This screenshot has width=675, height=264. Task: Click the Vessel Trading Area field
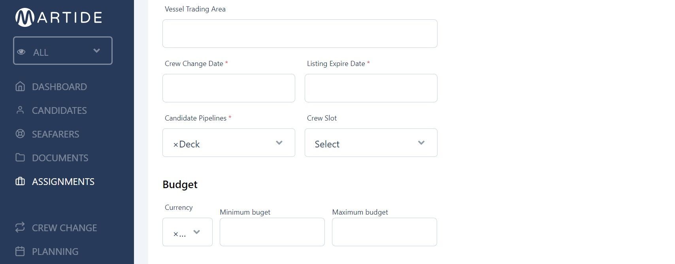pos(300,34)
